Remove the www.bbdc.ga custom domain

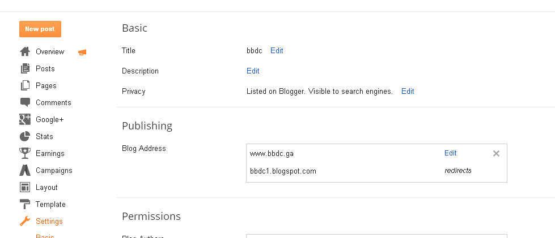pos(496,153)
